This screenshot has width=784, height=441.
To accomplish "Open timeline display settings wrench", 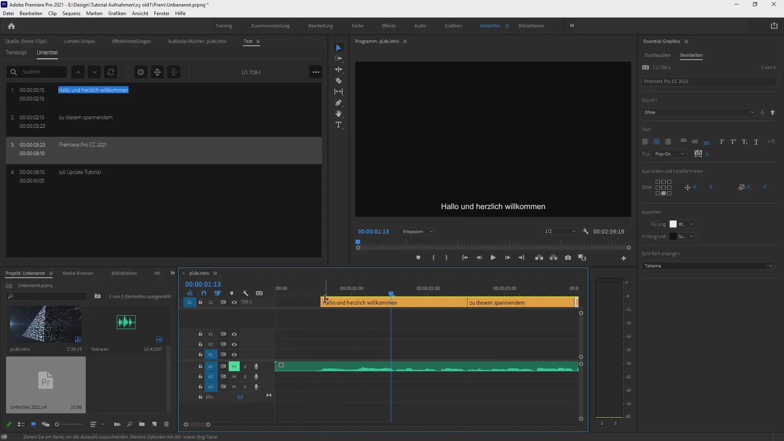I will click(245, 293).
